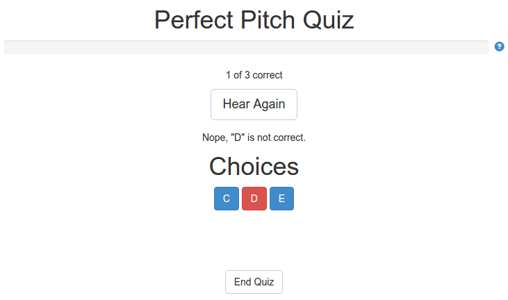This screenshot has height=300, width=508.
Task: Replay the note with Hear Again
Action: [x=254, y=105]
